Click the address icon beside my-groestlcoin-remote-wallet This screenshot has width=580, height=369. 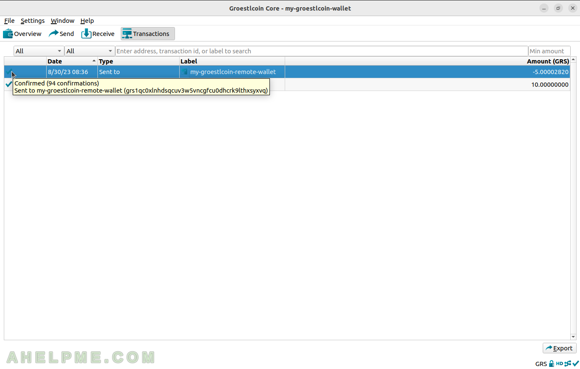point(185,72)
